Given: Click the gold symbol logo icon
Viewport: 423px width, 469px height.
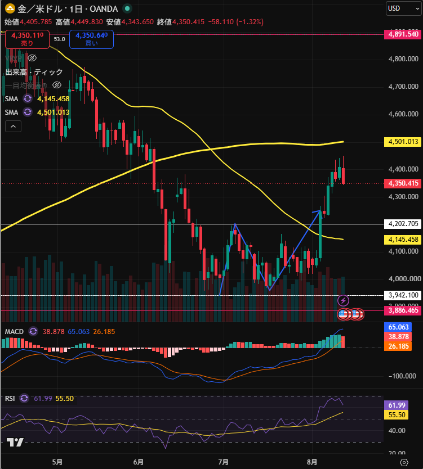Looking at the screenshot, I should [x=10, y=8].
